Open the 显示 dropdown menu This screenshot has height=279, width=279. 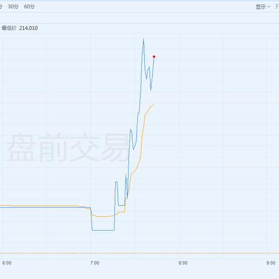263,7
